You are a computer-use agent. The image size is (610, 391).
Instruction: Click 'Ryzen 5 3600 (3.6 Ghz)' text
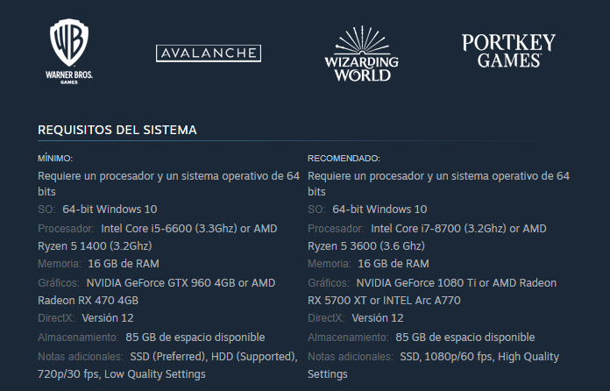click(366, 245)
